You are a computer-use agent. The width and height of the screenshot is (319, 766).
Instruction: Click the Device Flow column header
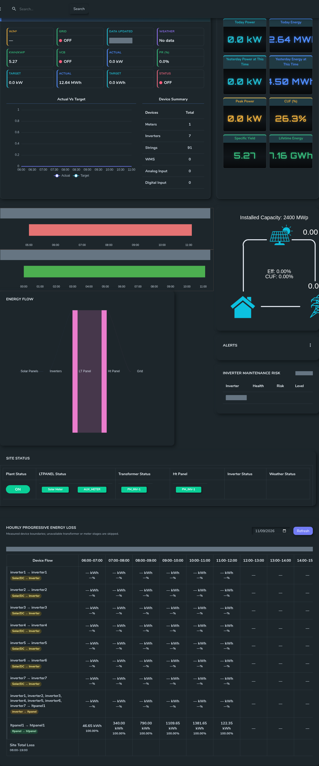click(x=43, y=561)
